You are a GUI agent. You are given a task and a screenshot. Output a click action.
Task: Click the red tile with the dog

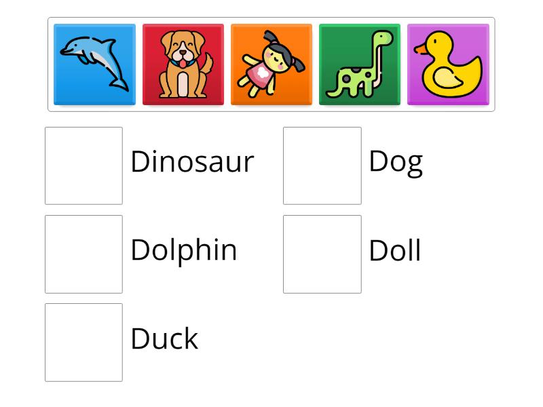click(183, 64)
